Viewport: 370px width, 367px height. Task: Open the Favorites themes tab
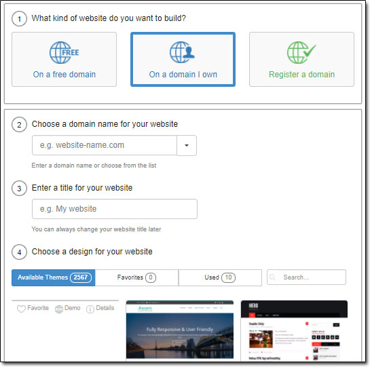pos(136,277)
